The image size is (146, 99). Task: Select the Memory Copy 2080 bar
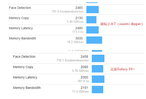click(x=97, y=69)
